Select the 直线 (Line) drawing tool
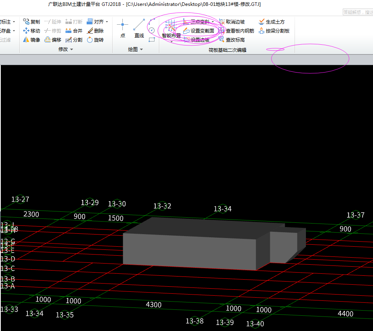 [x=139, y=29]
